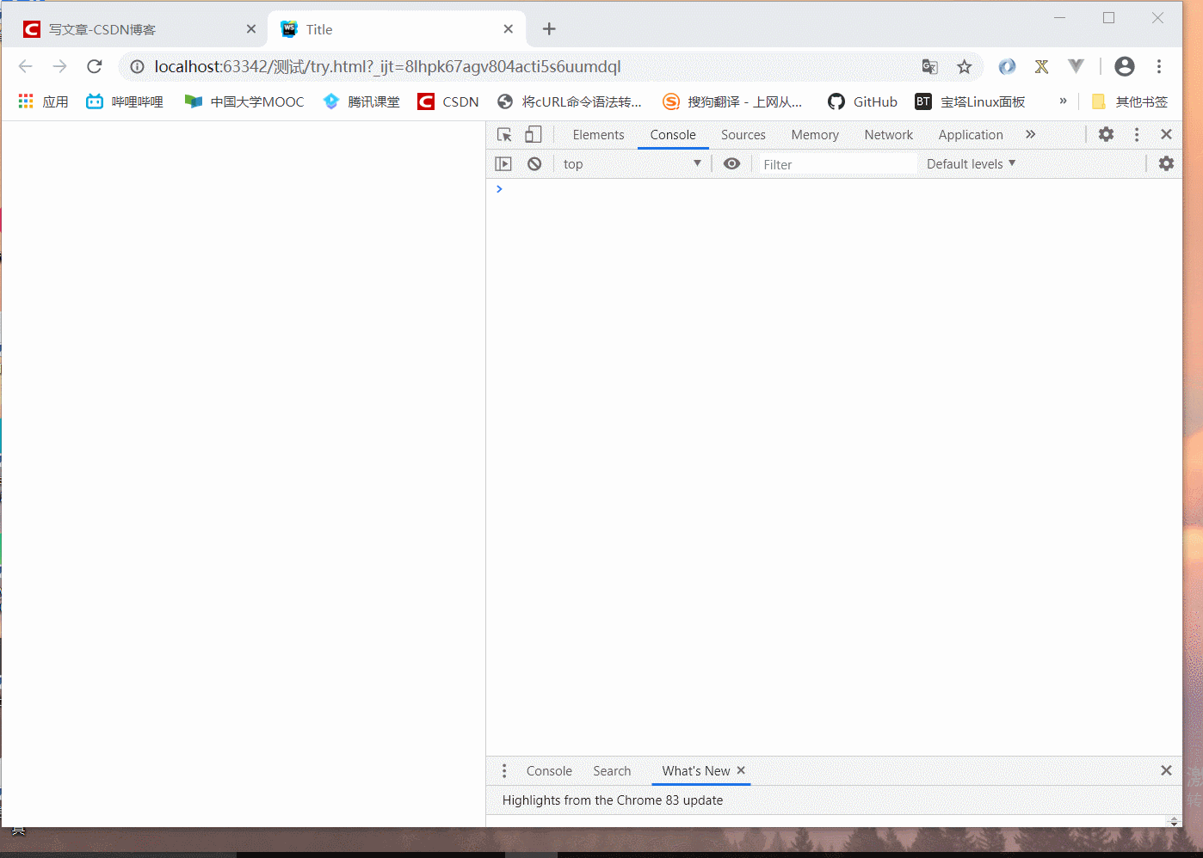Reload the page

pos(95,66)
